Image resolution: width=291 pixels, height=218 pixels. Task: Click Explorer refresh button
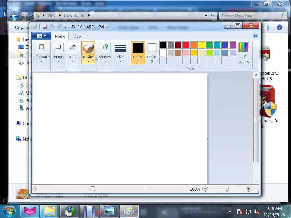click(213, 16)
